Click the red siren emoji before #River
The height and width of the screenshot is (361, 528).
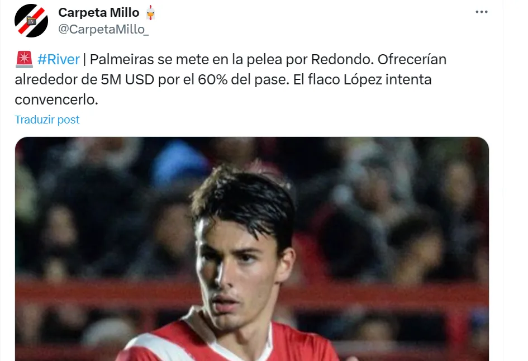click(x=24, y=60)
